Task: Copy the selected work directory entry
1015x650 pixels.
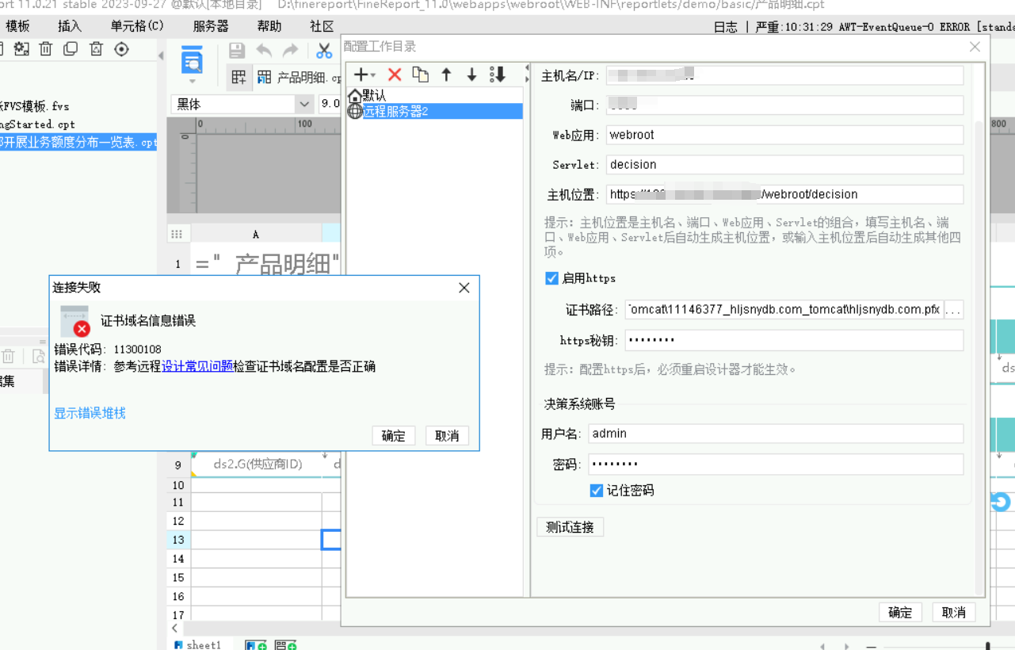Action: [x=421, y=75]
